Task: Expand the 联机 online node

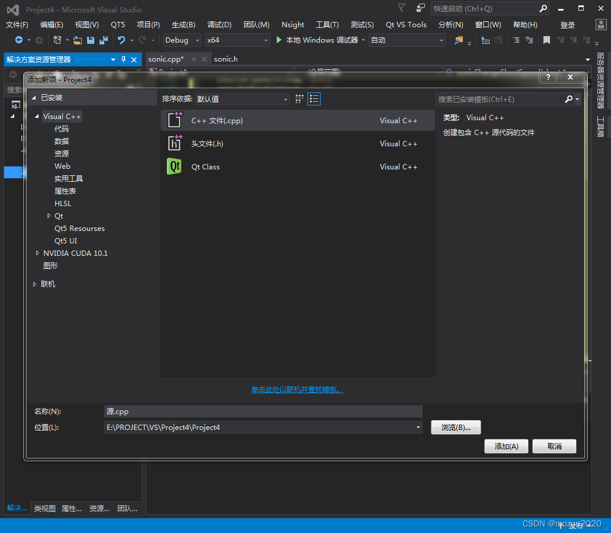Action: tap(35, 284)
